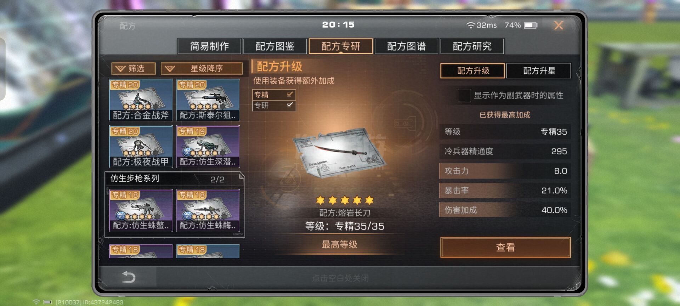
Task: Select the 仿生蛛螯 recipe card
Action: point(141,210)
